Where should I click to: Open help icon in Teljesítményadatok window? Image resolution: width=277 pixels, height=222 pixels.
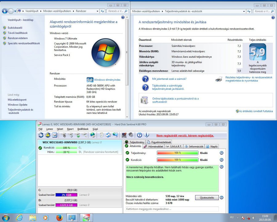[273, 18]
